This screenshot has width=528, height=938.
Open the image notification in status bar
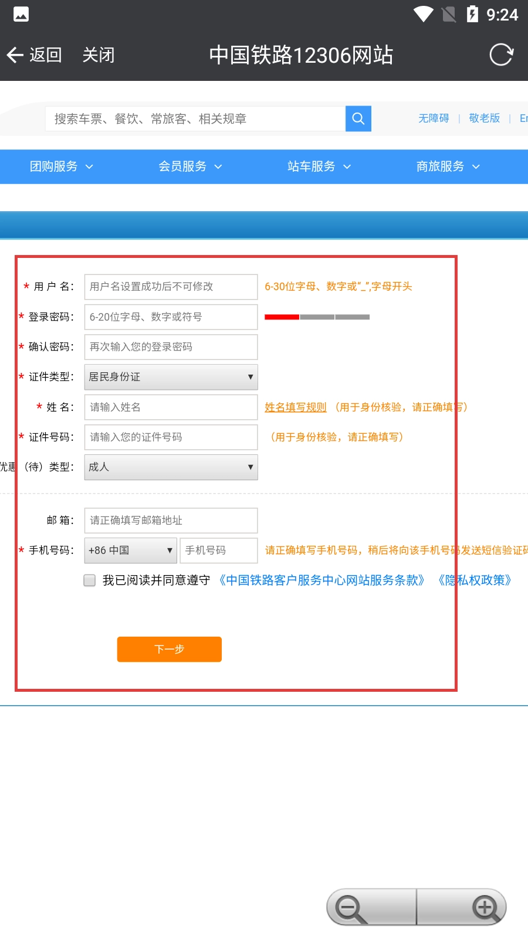(21, 14)
